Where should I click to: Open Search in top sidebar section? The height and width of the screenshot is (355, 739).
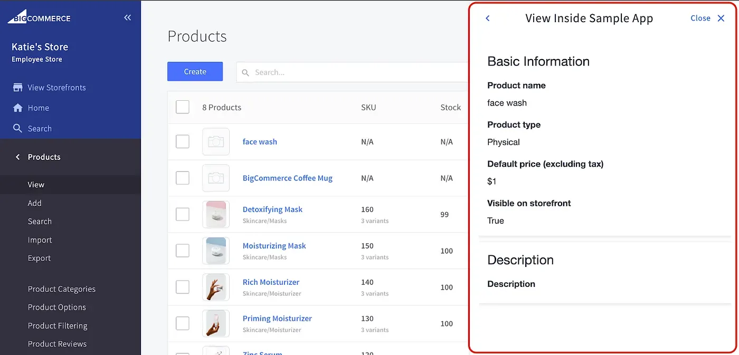pyautogui.click(x=40, y=129)
